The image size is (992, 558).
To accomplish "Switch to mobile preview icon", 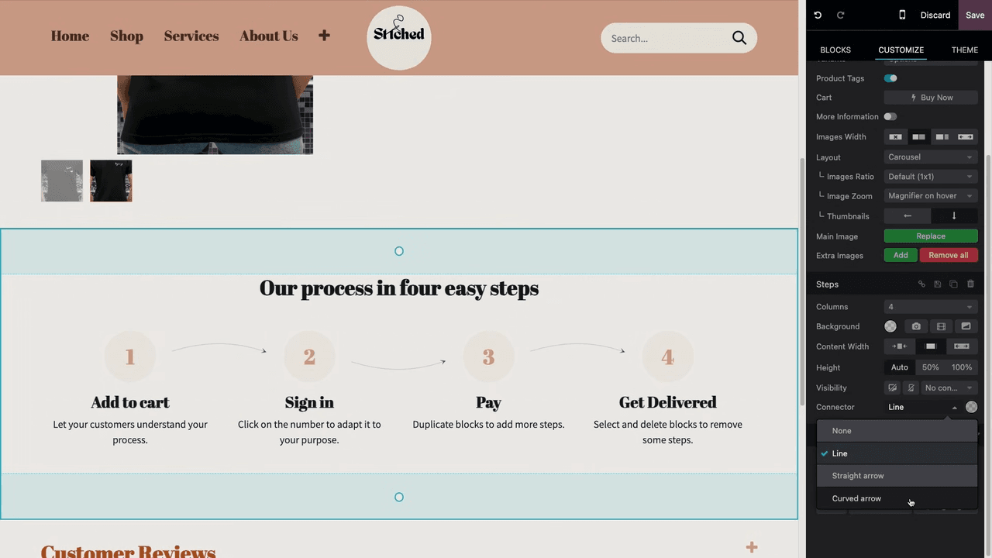I will click(902, 15).
